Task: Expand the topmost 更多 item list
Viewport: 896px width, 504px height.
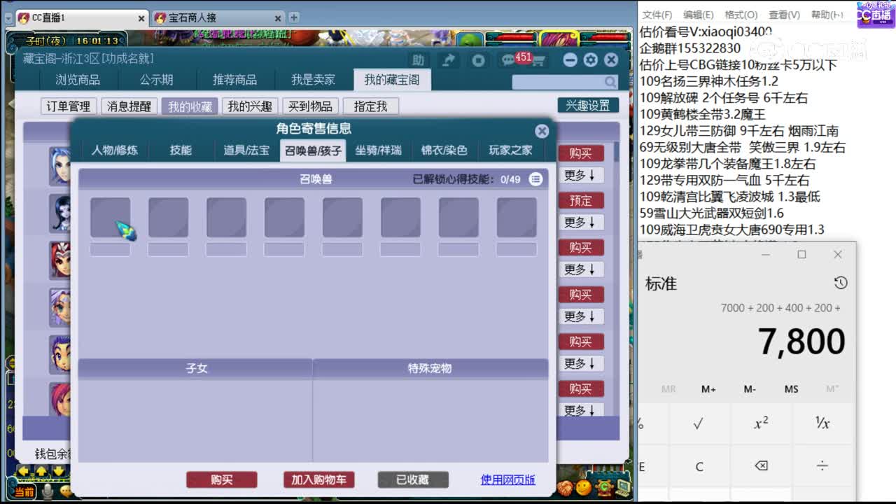Action: (x=581, y=175)
